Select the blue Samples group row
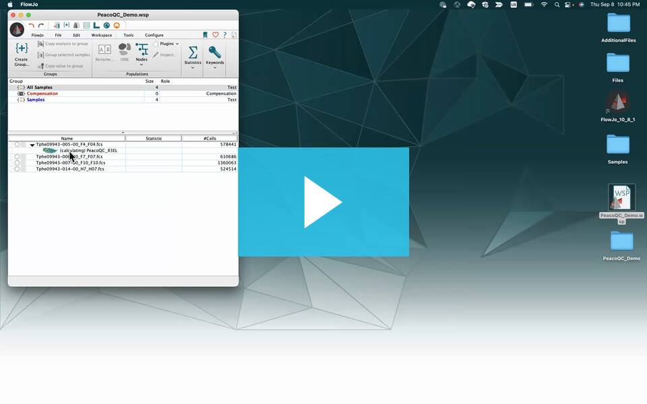Screen dimensions: 647x404 click(123, 100)
